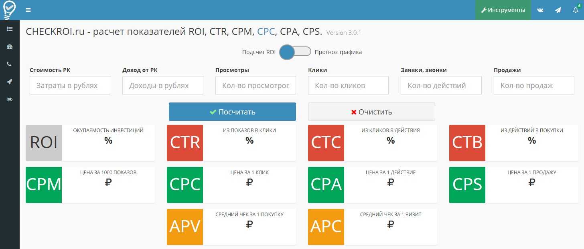
Task: Click the green CPC tile
Action: (185, 185)
